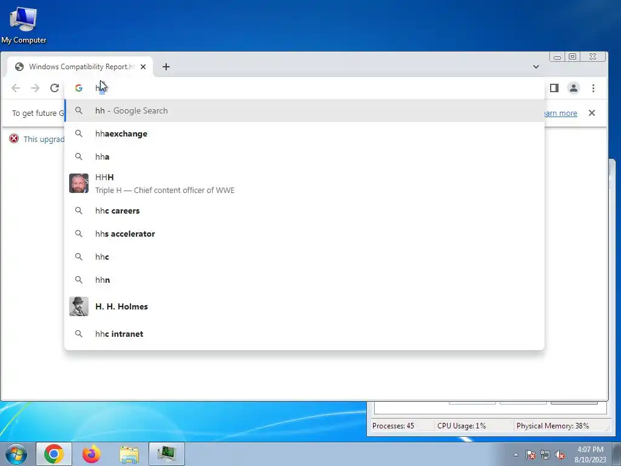Click search icon beside hhaexchange
The height and width of the screenshot is (466, 621).
click(x=79, y=133)
